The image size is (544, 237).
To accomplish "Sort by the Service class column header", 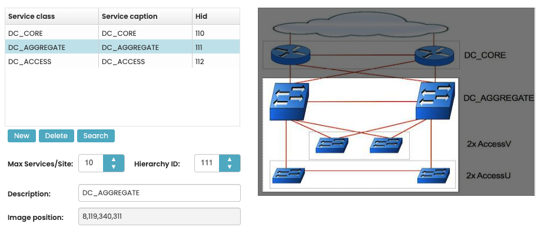I will [x=51, y=16].
